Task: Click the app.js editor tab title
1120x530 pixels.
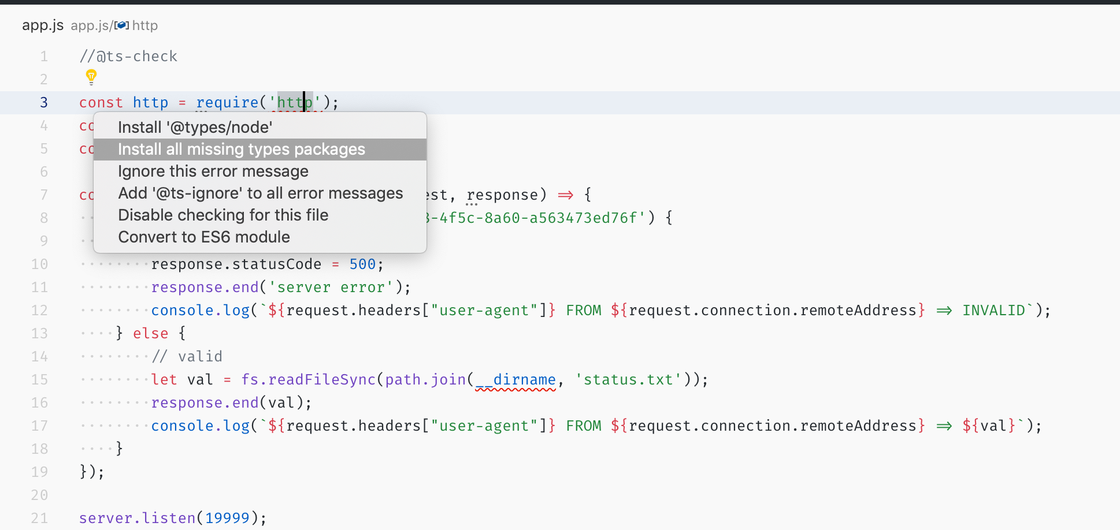Action: pyautogui.click(x=43, y=25)
